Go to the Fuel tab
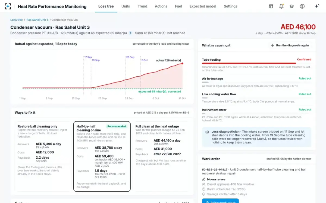The height and width of the screenshot is (203, 326). coord(178,6)
